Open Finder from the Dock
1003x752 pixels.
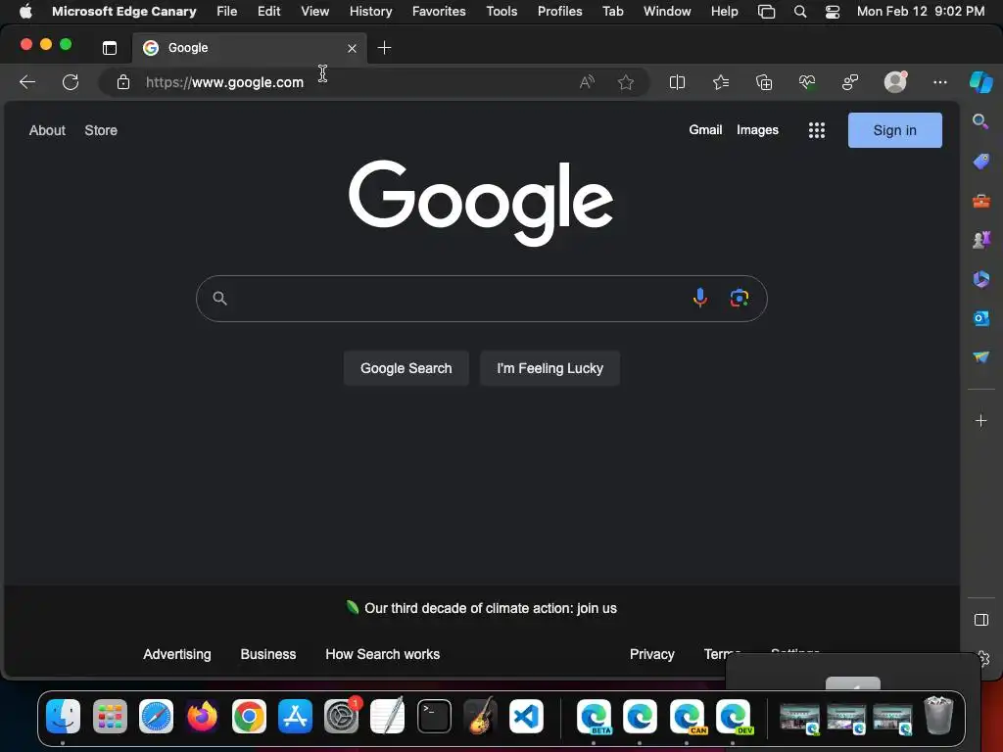63,716
